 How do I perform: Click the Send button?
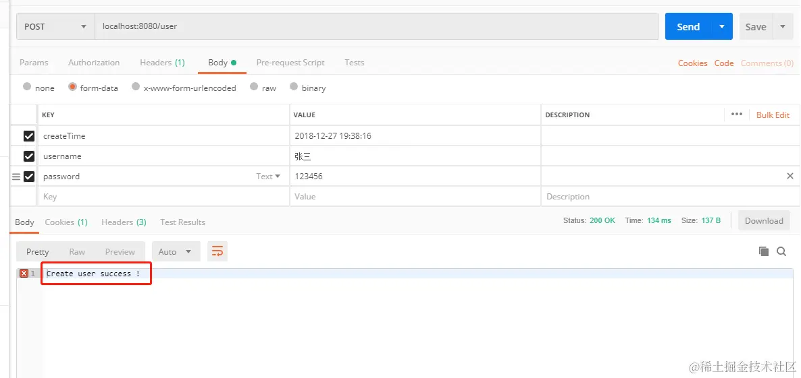click(689, 26)
